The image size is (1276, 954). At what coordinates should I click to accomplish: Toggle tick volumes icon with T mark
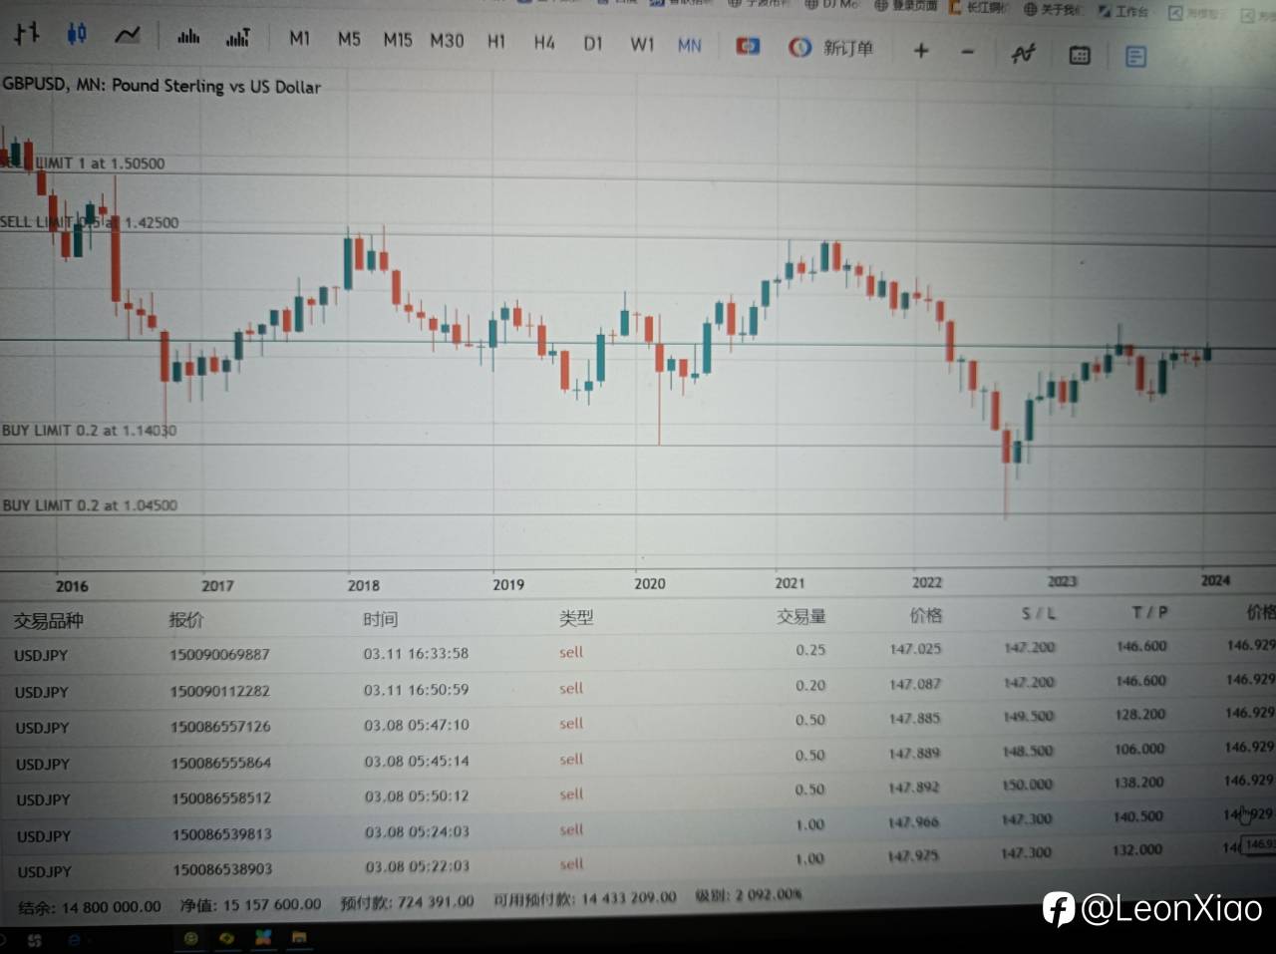pos(238,38)
